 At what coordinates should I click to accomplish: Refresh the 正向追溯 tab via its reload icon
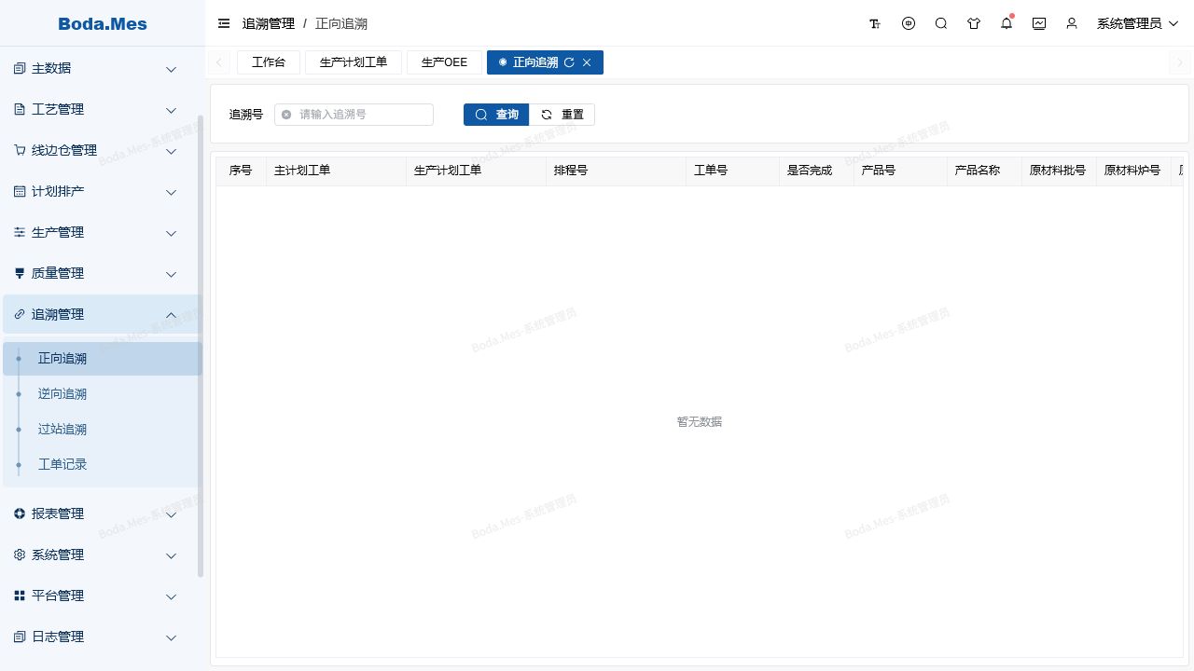click(569, 62)
